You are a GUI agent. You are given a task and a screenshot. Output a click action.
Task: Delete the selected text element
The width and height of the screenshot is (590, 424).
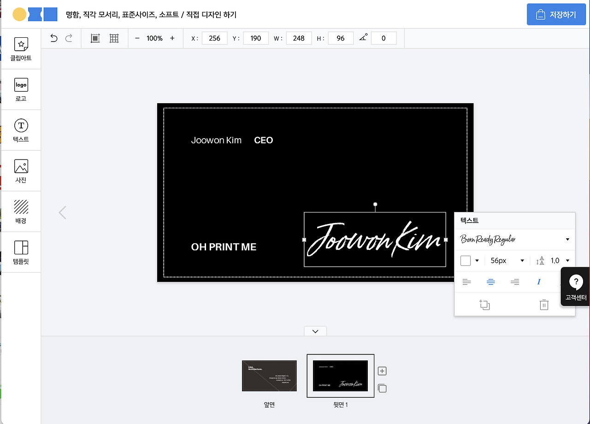pyautogui.click(x=544, y=305)
